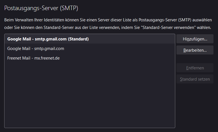Click the bold "smtp.gmail.com" text in first row
This screenshot has width=218, height=132.
pos(51,39)
